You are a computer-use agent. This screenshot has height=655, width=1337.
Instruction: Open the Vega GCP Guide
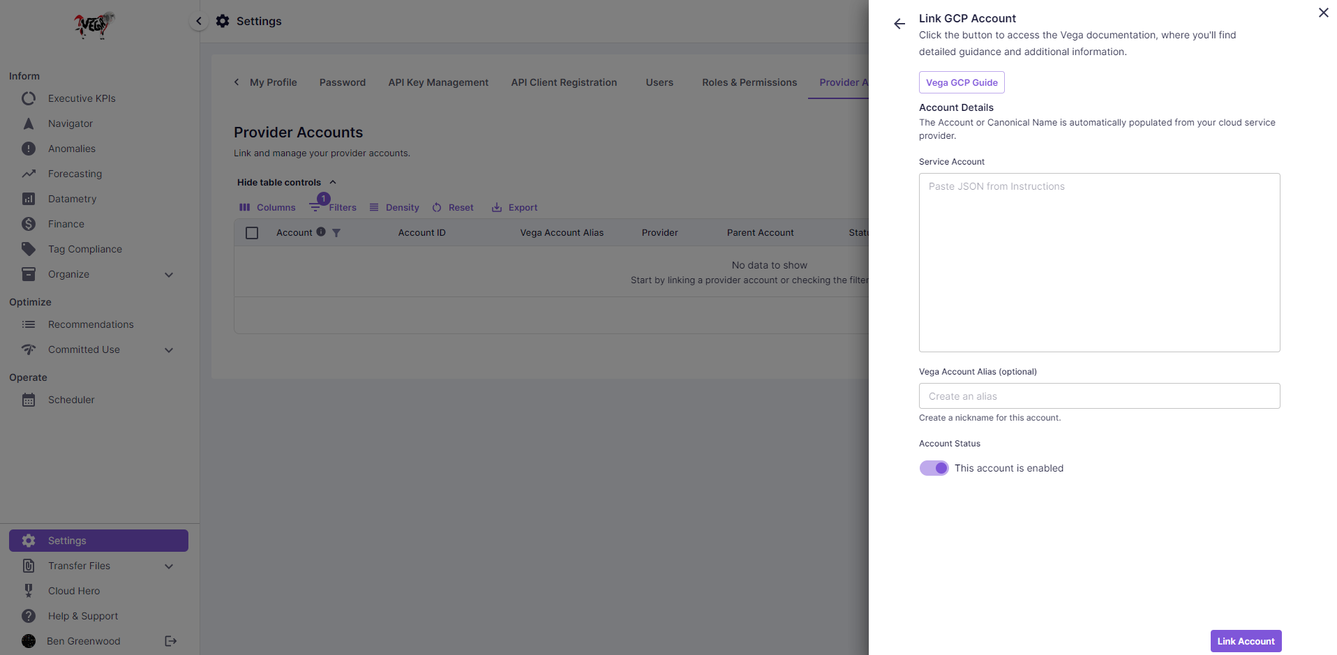pyautogui.click(x=962, y=82)
